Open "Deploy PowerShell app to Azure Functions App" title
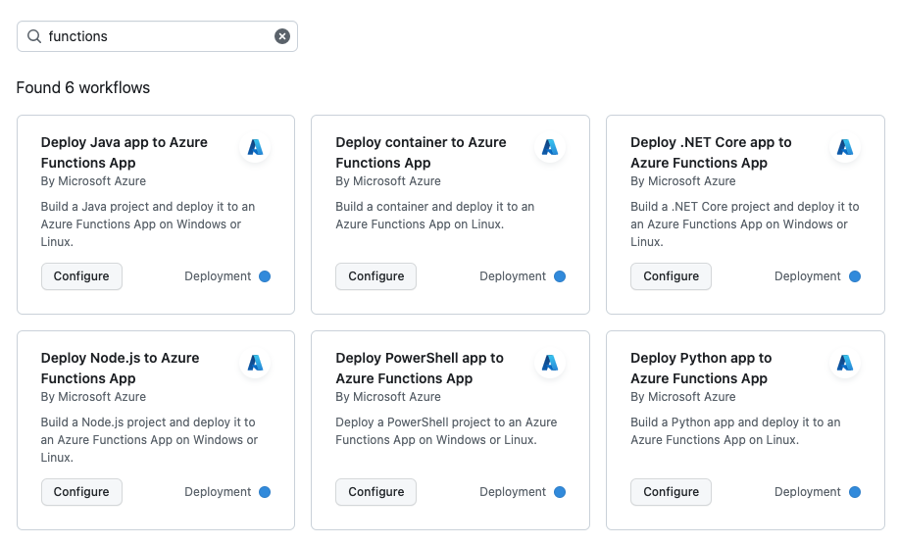899x545 pixels. [x=419, y=368]
